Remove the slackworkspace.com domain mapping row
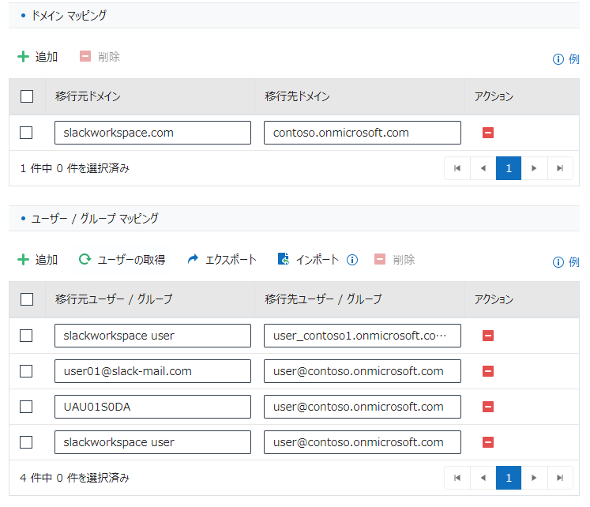The width and height of the screenshot is (590, 507). [488, 133]
